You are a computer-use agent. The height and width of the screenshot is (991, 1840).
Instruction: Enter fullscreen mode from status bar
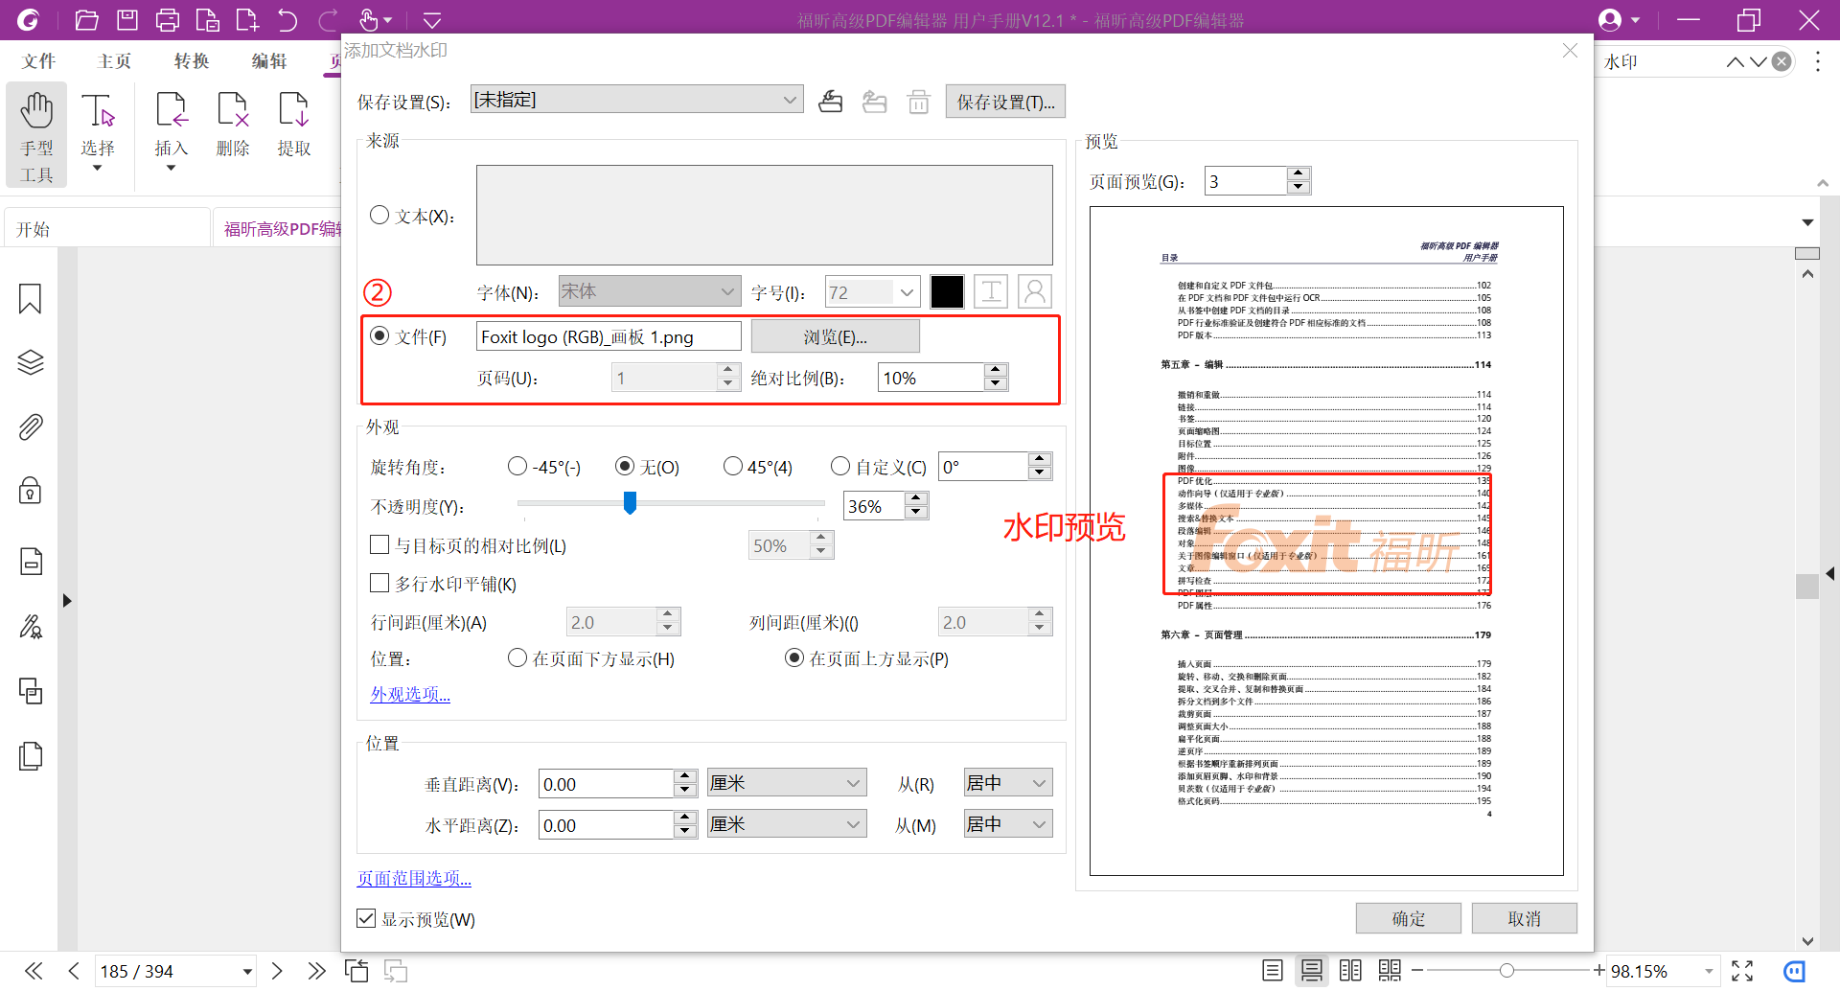click(1742, 971)
